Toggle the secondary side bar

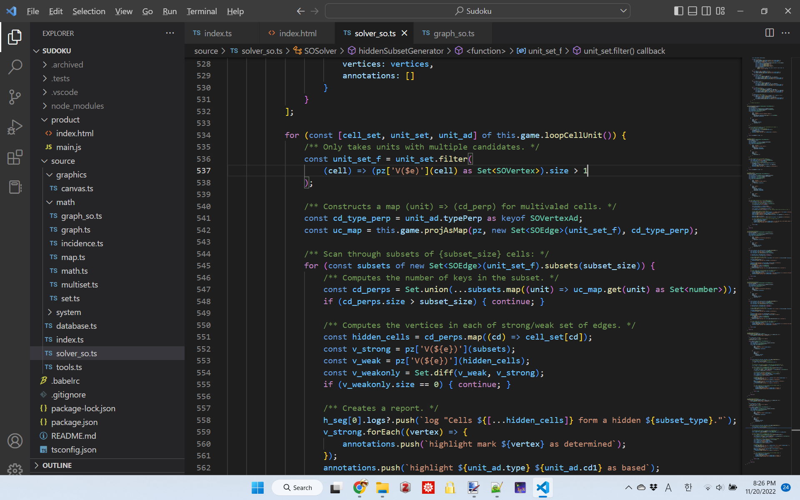[x=706, y=11]
